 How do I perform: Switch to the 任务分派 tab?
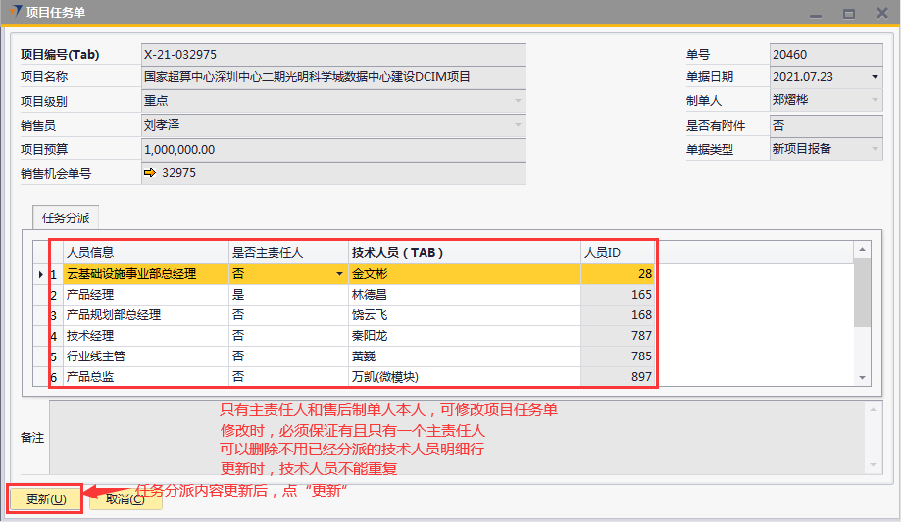point(66,218)
